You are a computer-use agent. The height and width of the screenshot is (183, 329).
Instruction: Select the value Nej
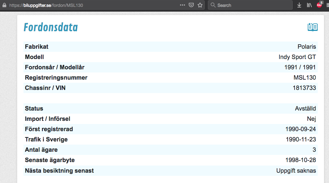tap(311, 119)
